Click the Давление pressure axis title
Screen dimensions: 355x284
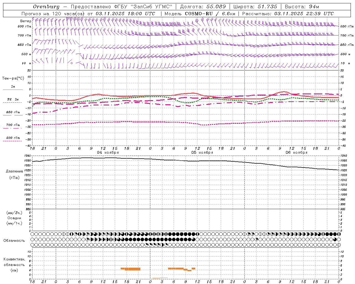coord(14,171)
